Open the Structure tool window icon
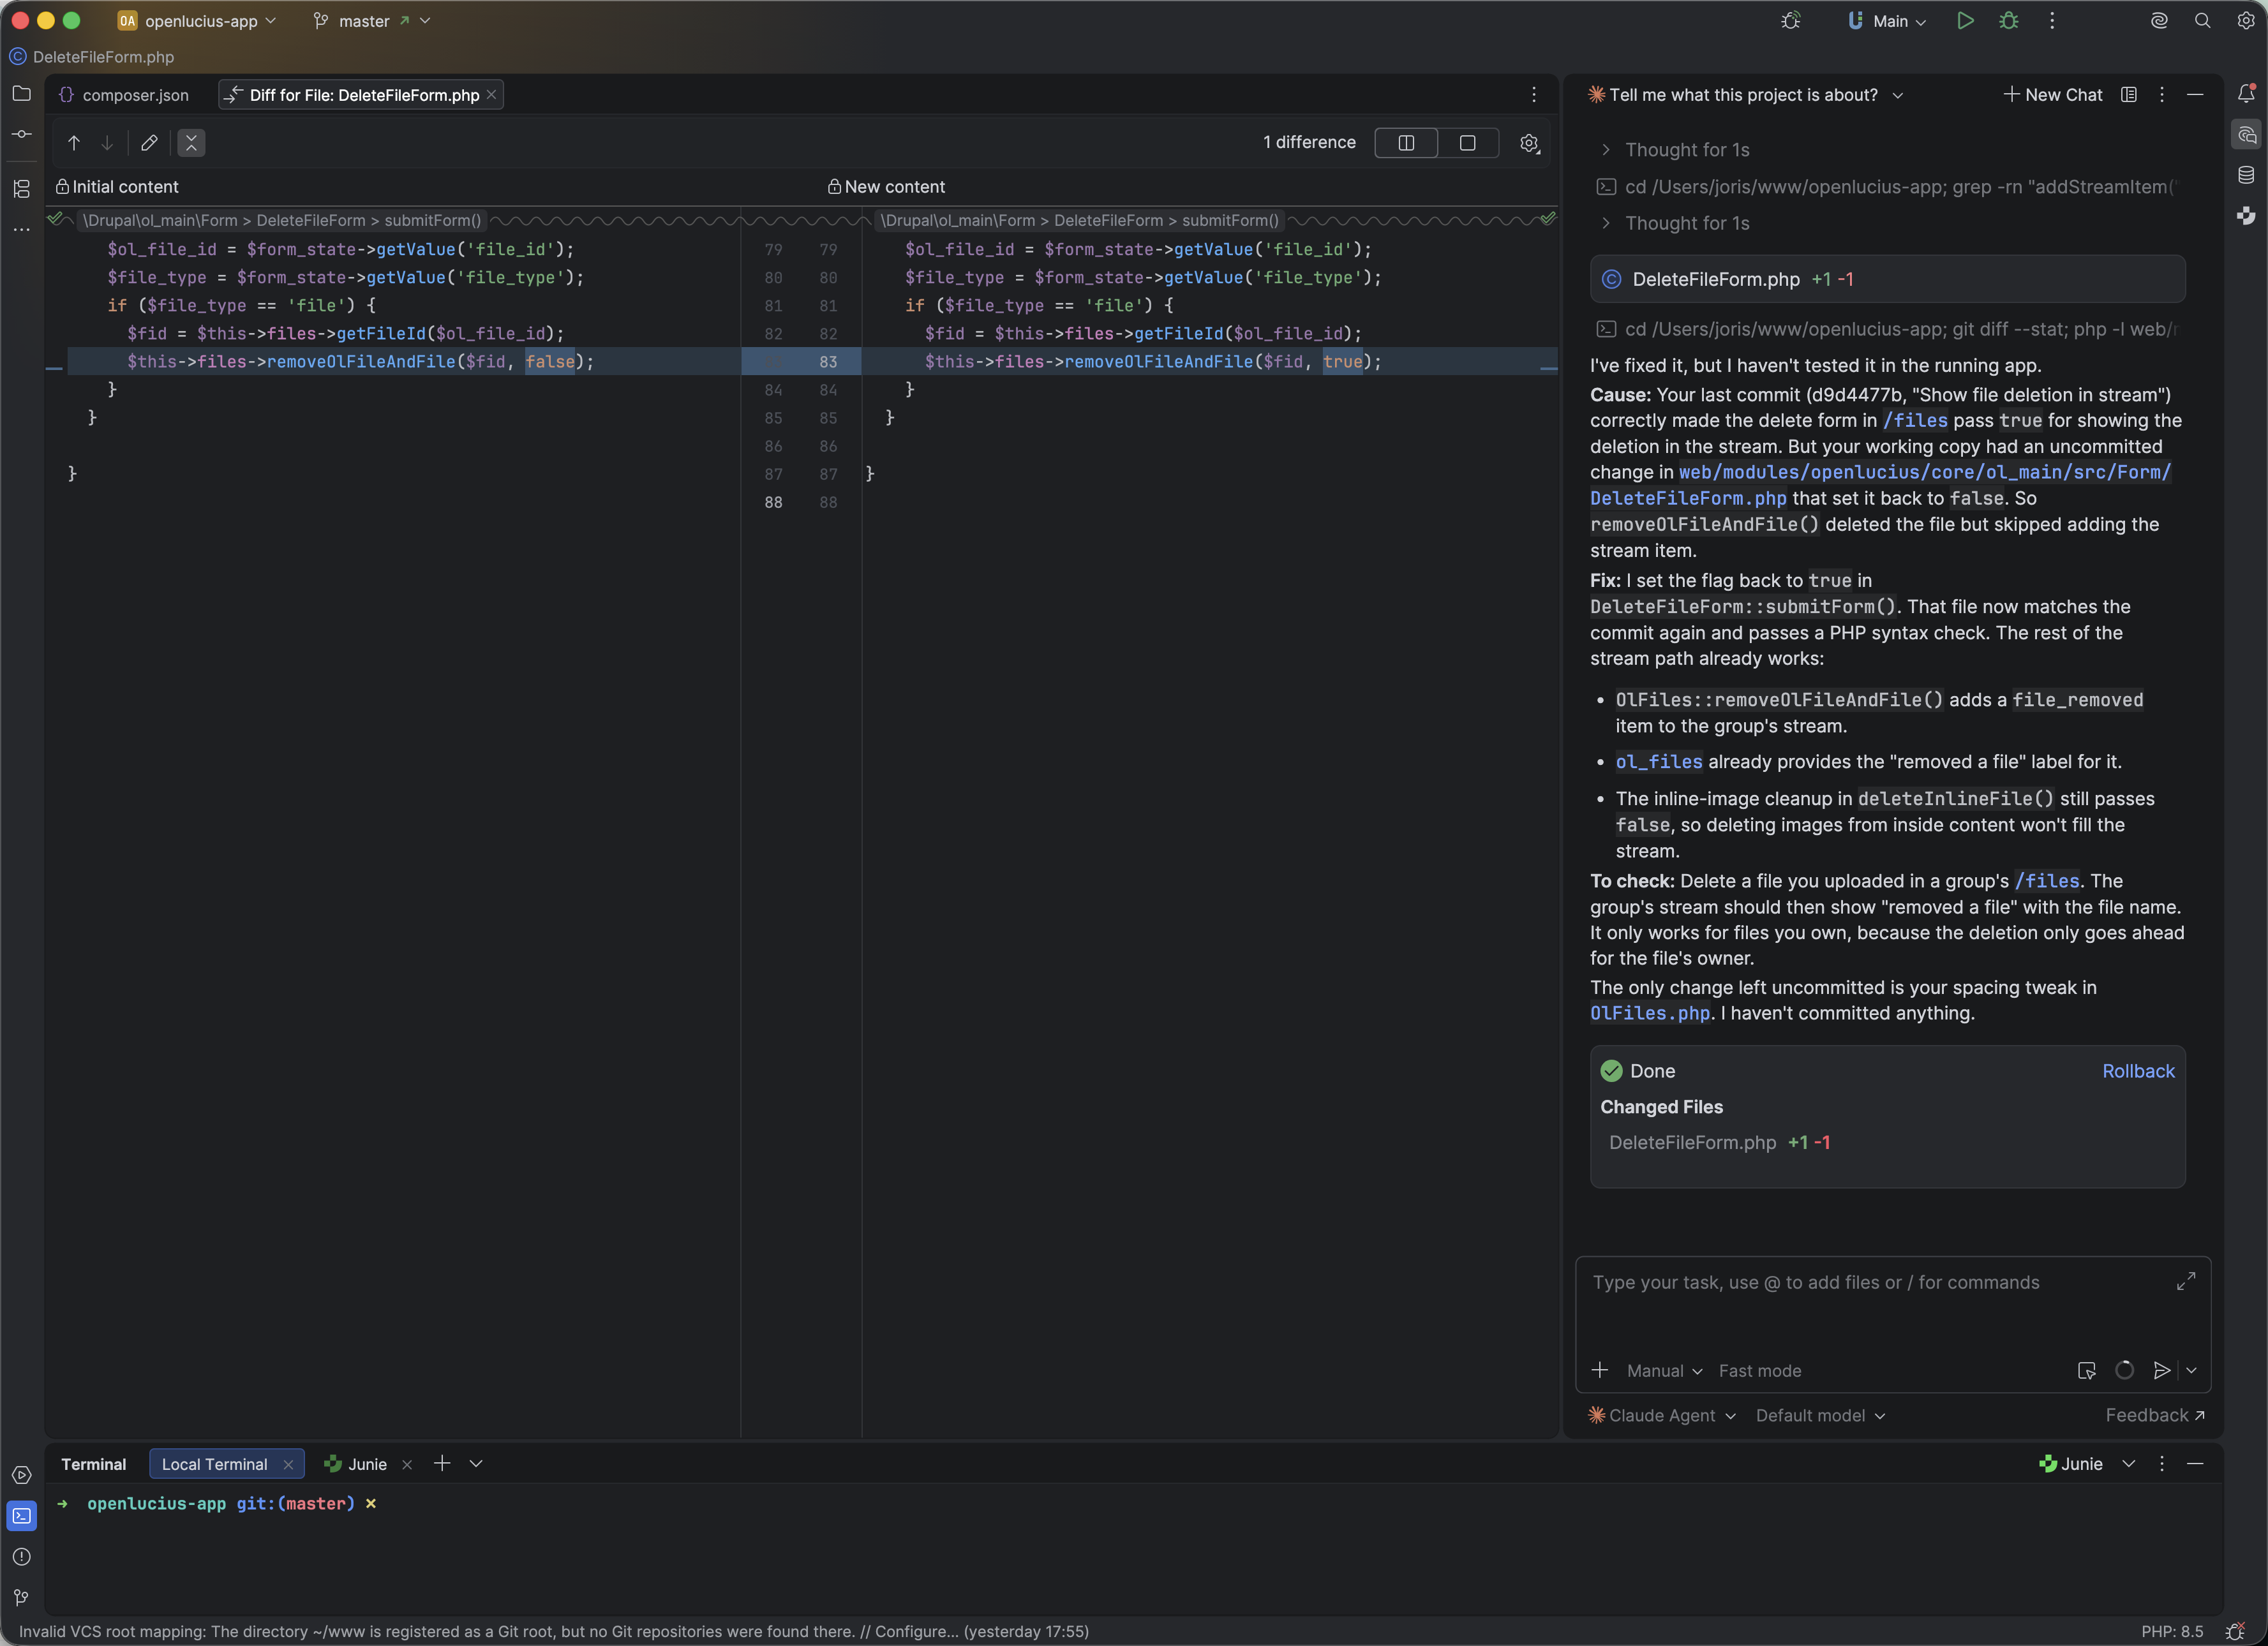Viewport: 2268px width, 1646px height. 21,189
